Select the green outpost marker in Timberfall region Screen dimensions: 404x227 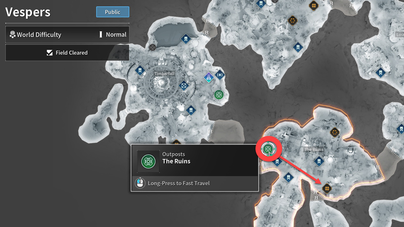tap(219, 95)
